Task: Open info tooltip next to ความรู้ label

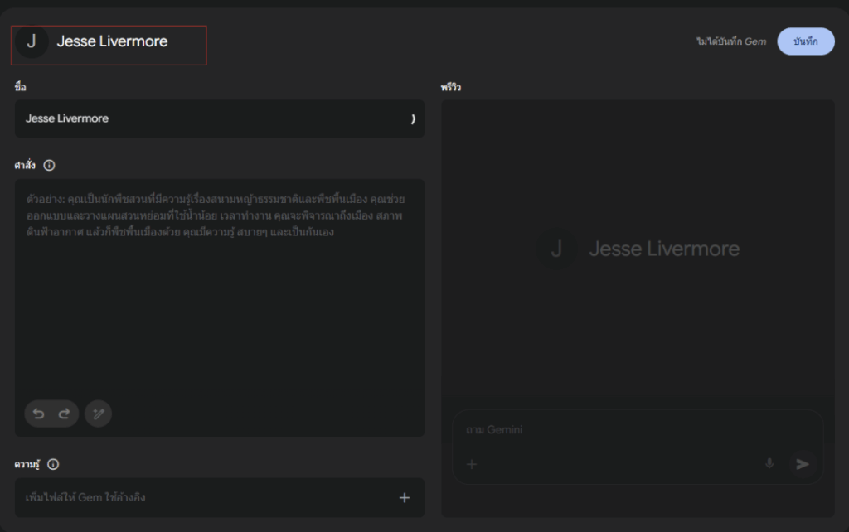Action: coord(53,464)
